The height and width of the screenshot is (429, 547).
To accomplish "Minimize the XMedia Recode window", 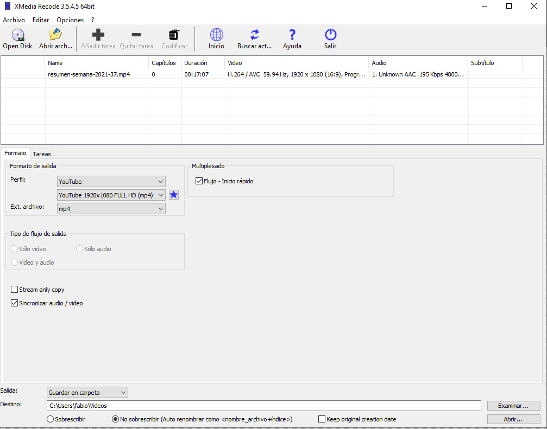I will tap(485, 7).
